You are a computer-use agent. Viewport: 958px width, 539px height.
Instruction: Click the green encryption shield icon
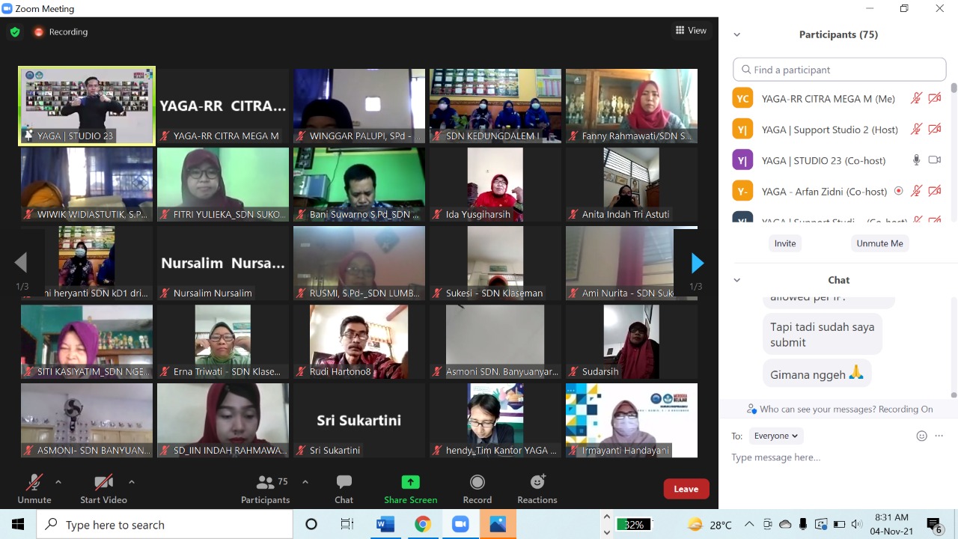15,32
